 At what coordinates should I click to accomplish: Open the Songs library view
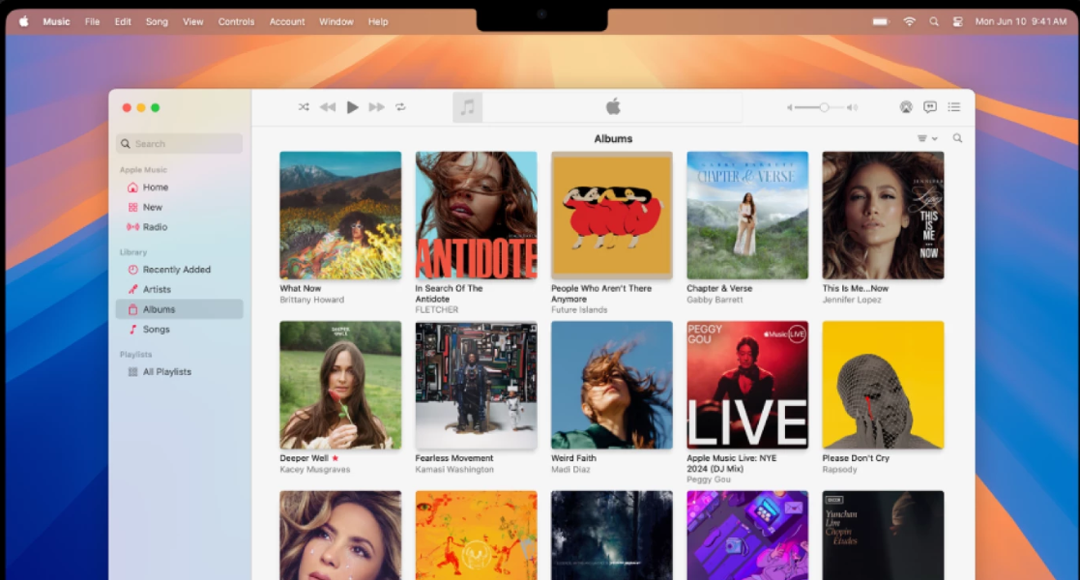coord(179,330)
